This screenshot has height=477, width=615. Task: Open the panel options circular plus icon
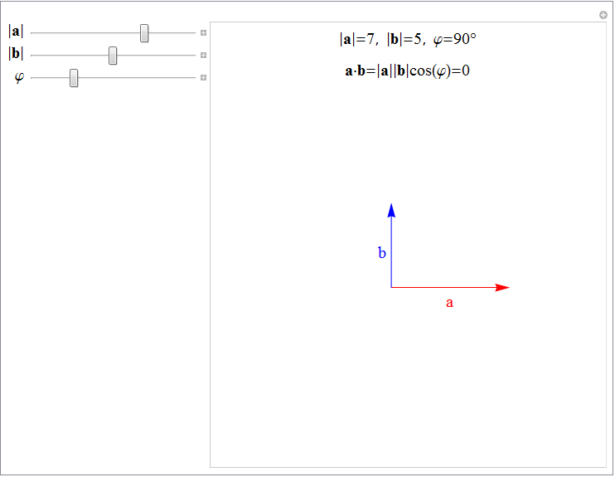click(603, 15)
